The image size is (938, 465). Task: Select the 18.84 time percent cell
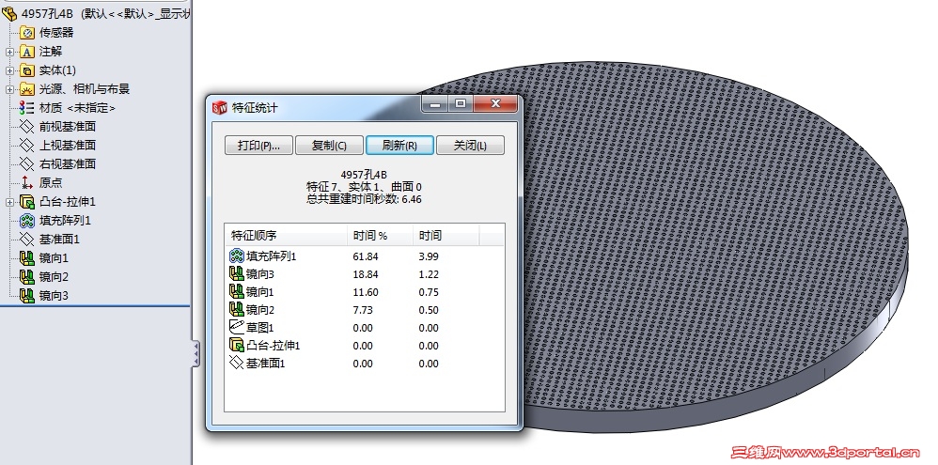click(366, 274)
